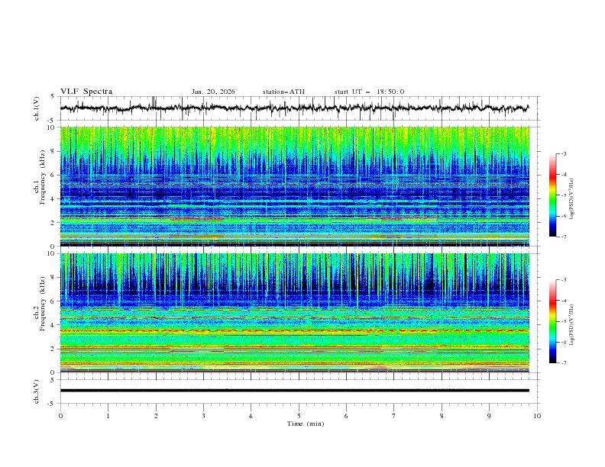Click the ch.1 spectrogram plot
605x467 pixels.
click(295, 186)
